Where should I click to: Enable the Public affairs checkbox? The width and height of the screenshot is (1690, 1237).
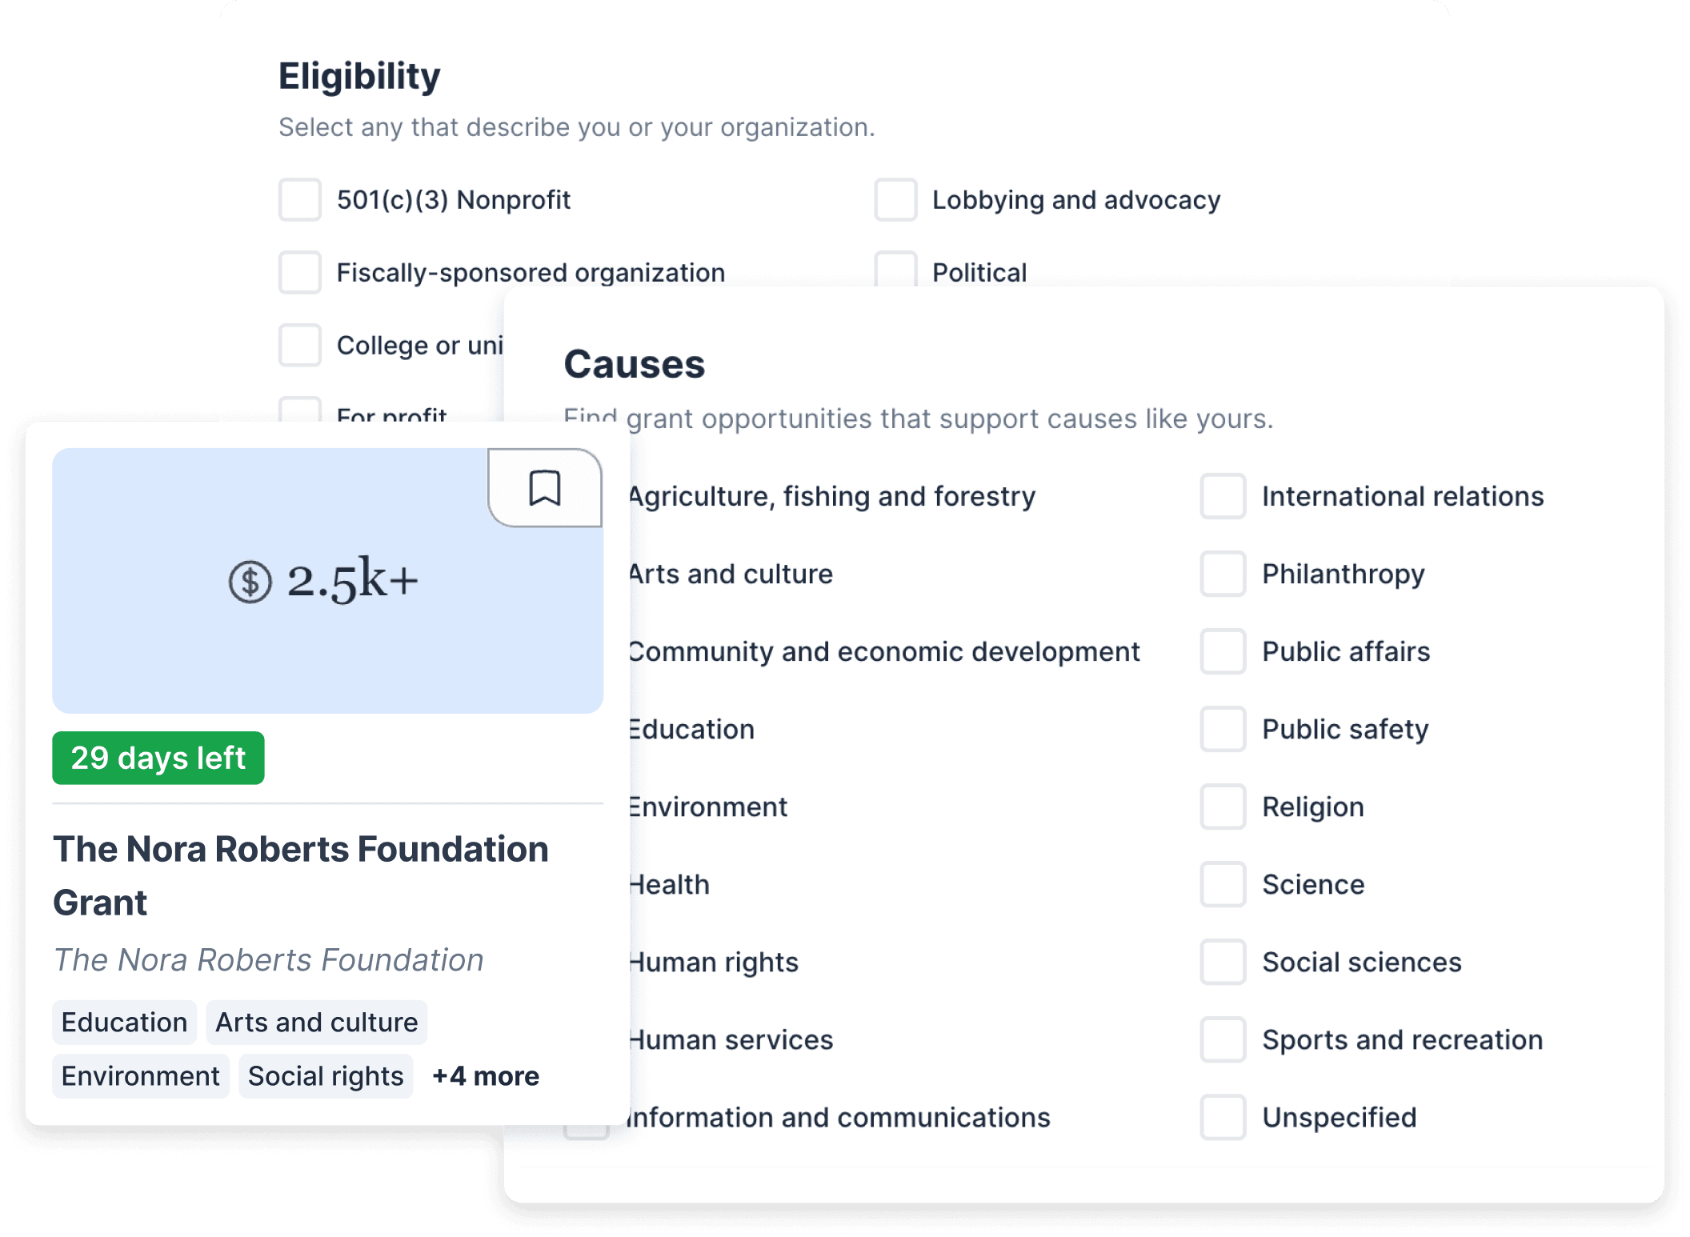[1222, 651]
